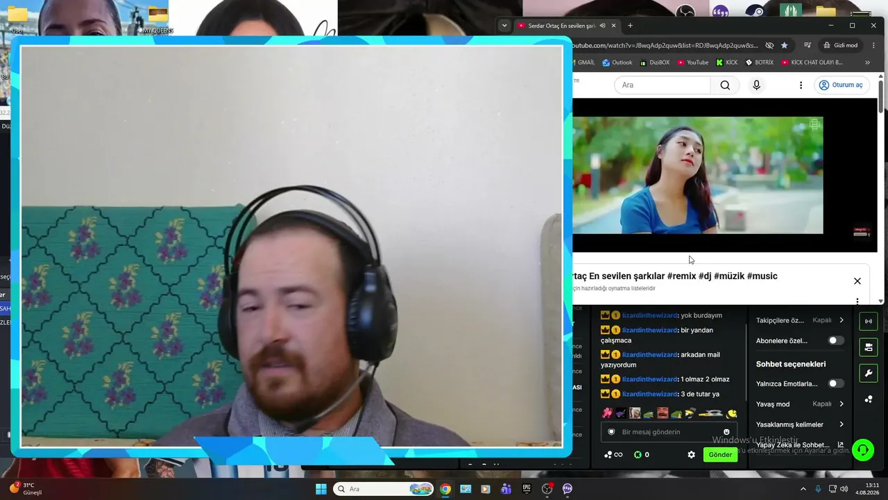Click the Windows taskbar search box

pos(384,489)
